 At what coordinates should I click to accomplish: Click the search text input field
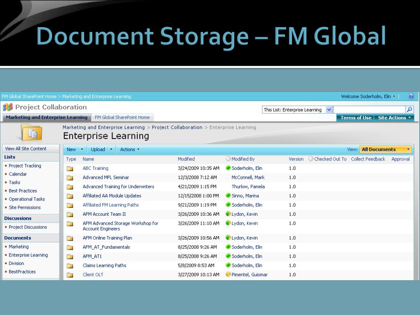pos(370,110)
